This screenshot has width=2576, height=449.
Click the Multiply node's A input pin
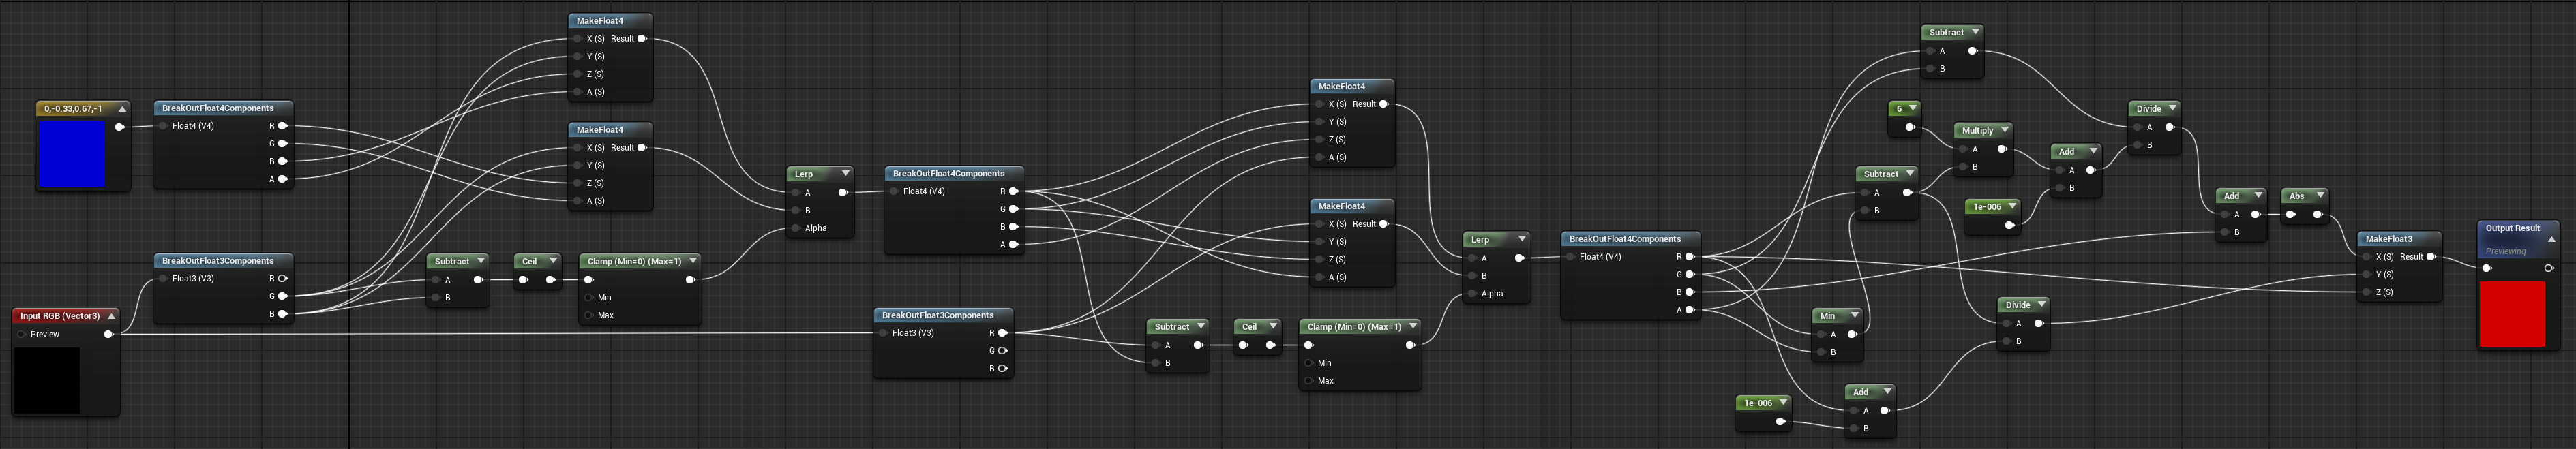(1962, 149)
